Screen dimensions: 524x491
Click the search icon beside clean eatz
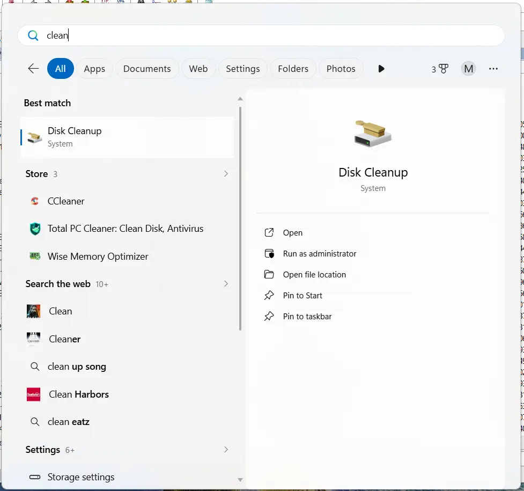[x=35, y=422]
